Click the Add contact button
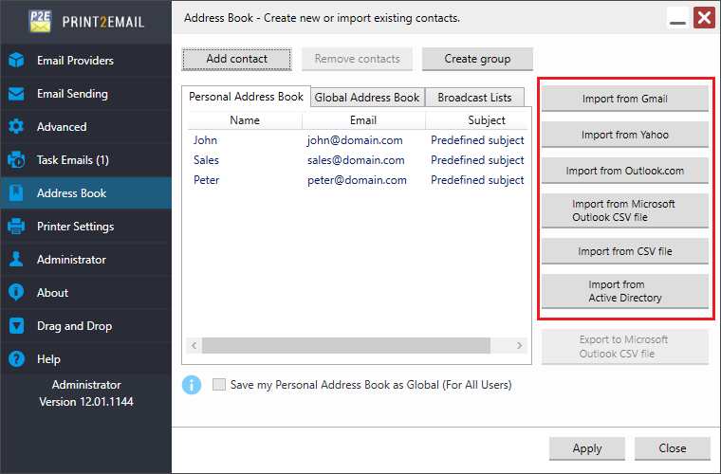This screenshot has height=474, width=721. pos(236,59)
